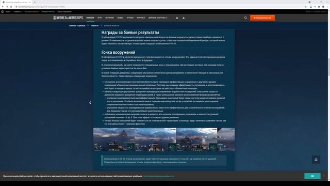Click the orange Играй бесплатно button
Viewport: 330px width, 186px height.
tap(262, 18)
